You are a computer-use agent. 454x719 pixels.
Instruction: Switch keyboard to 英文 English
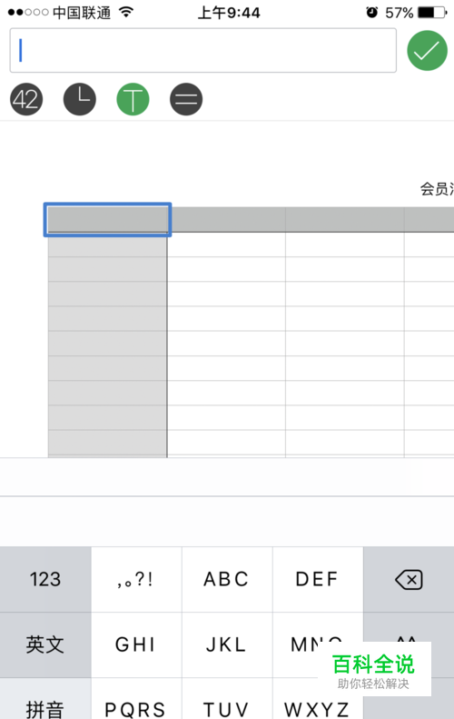45,644
